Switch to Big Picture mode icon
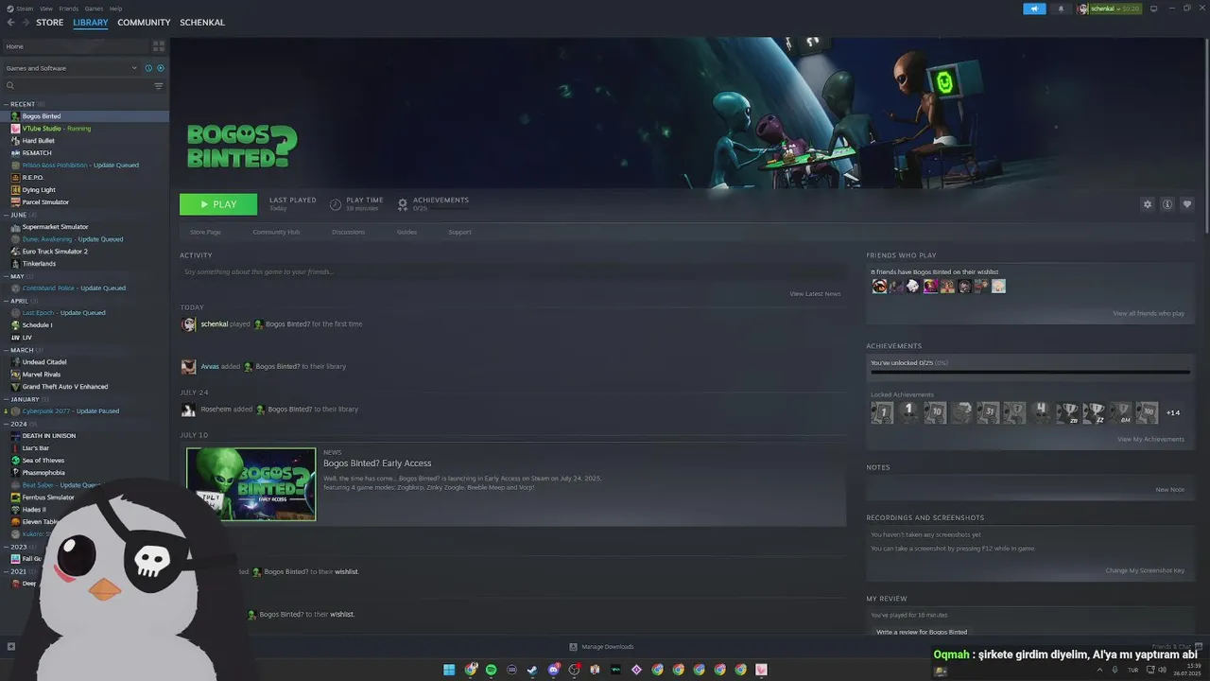Viewport: 1210px width, 681px height. pos(1153,9)
